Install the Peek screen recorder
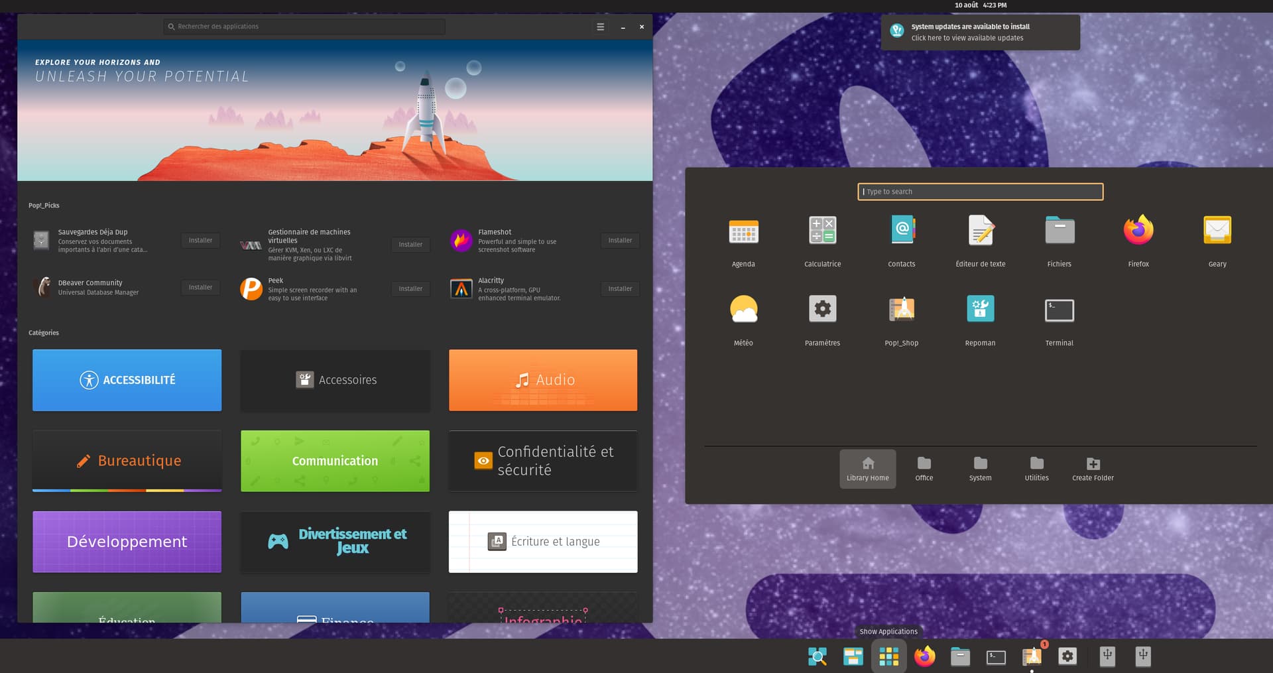 [410, 289]
